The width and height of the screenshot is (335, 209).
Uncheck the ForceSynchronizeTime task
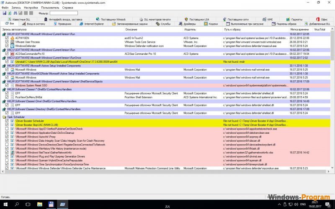(7, 164)
